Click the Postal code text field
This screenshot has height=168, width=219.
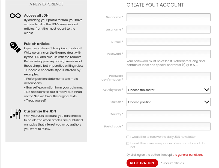(x=168, y=126)
